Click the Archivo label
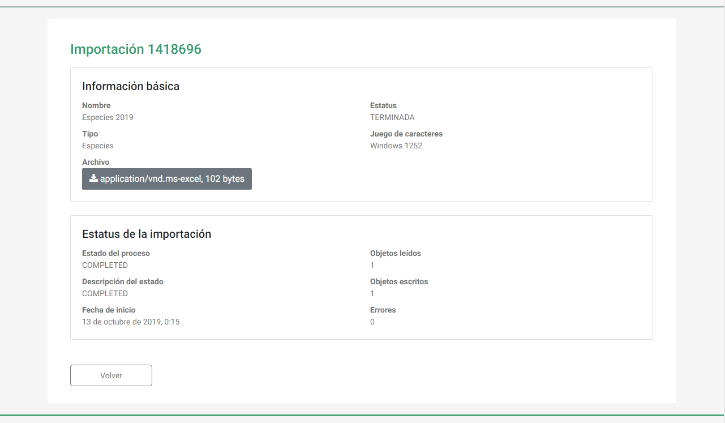725x423 pixels. coord(96,162)
